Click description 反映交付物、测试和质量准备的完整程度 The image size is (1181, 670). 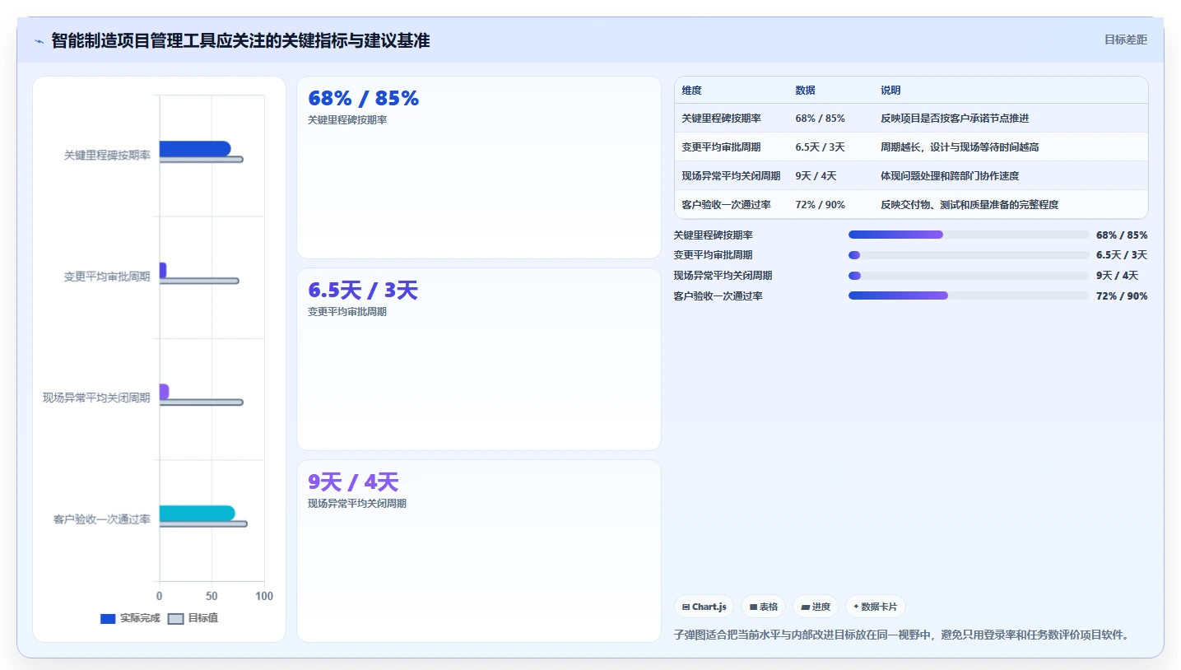pos(969,205)
